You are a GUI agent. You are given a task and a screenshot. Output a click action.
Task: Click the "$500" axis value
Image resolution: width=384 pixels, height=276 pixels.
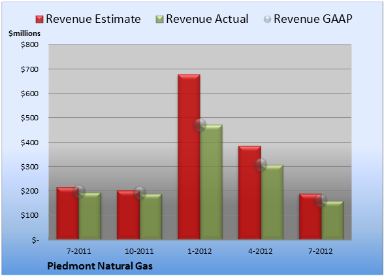pyautogui.click(x=29, y=118)
